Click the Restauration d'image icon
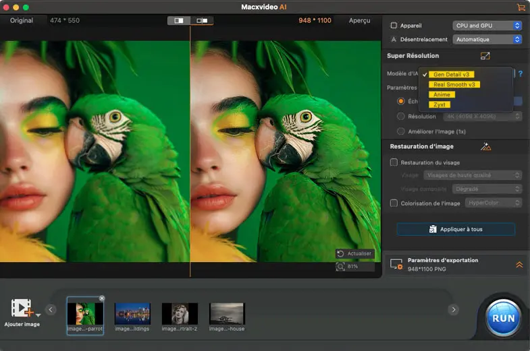Image resolution: width=530 pixels, height=351 pixels. (x=485, y=146)
